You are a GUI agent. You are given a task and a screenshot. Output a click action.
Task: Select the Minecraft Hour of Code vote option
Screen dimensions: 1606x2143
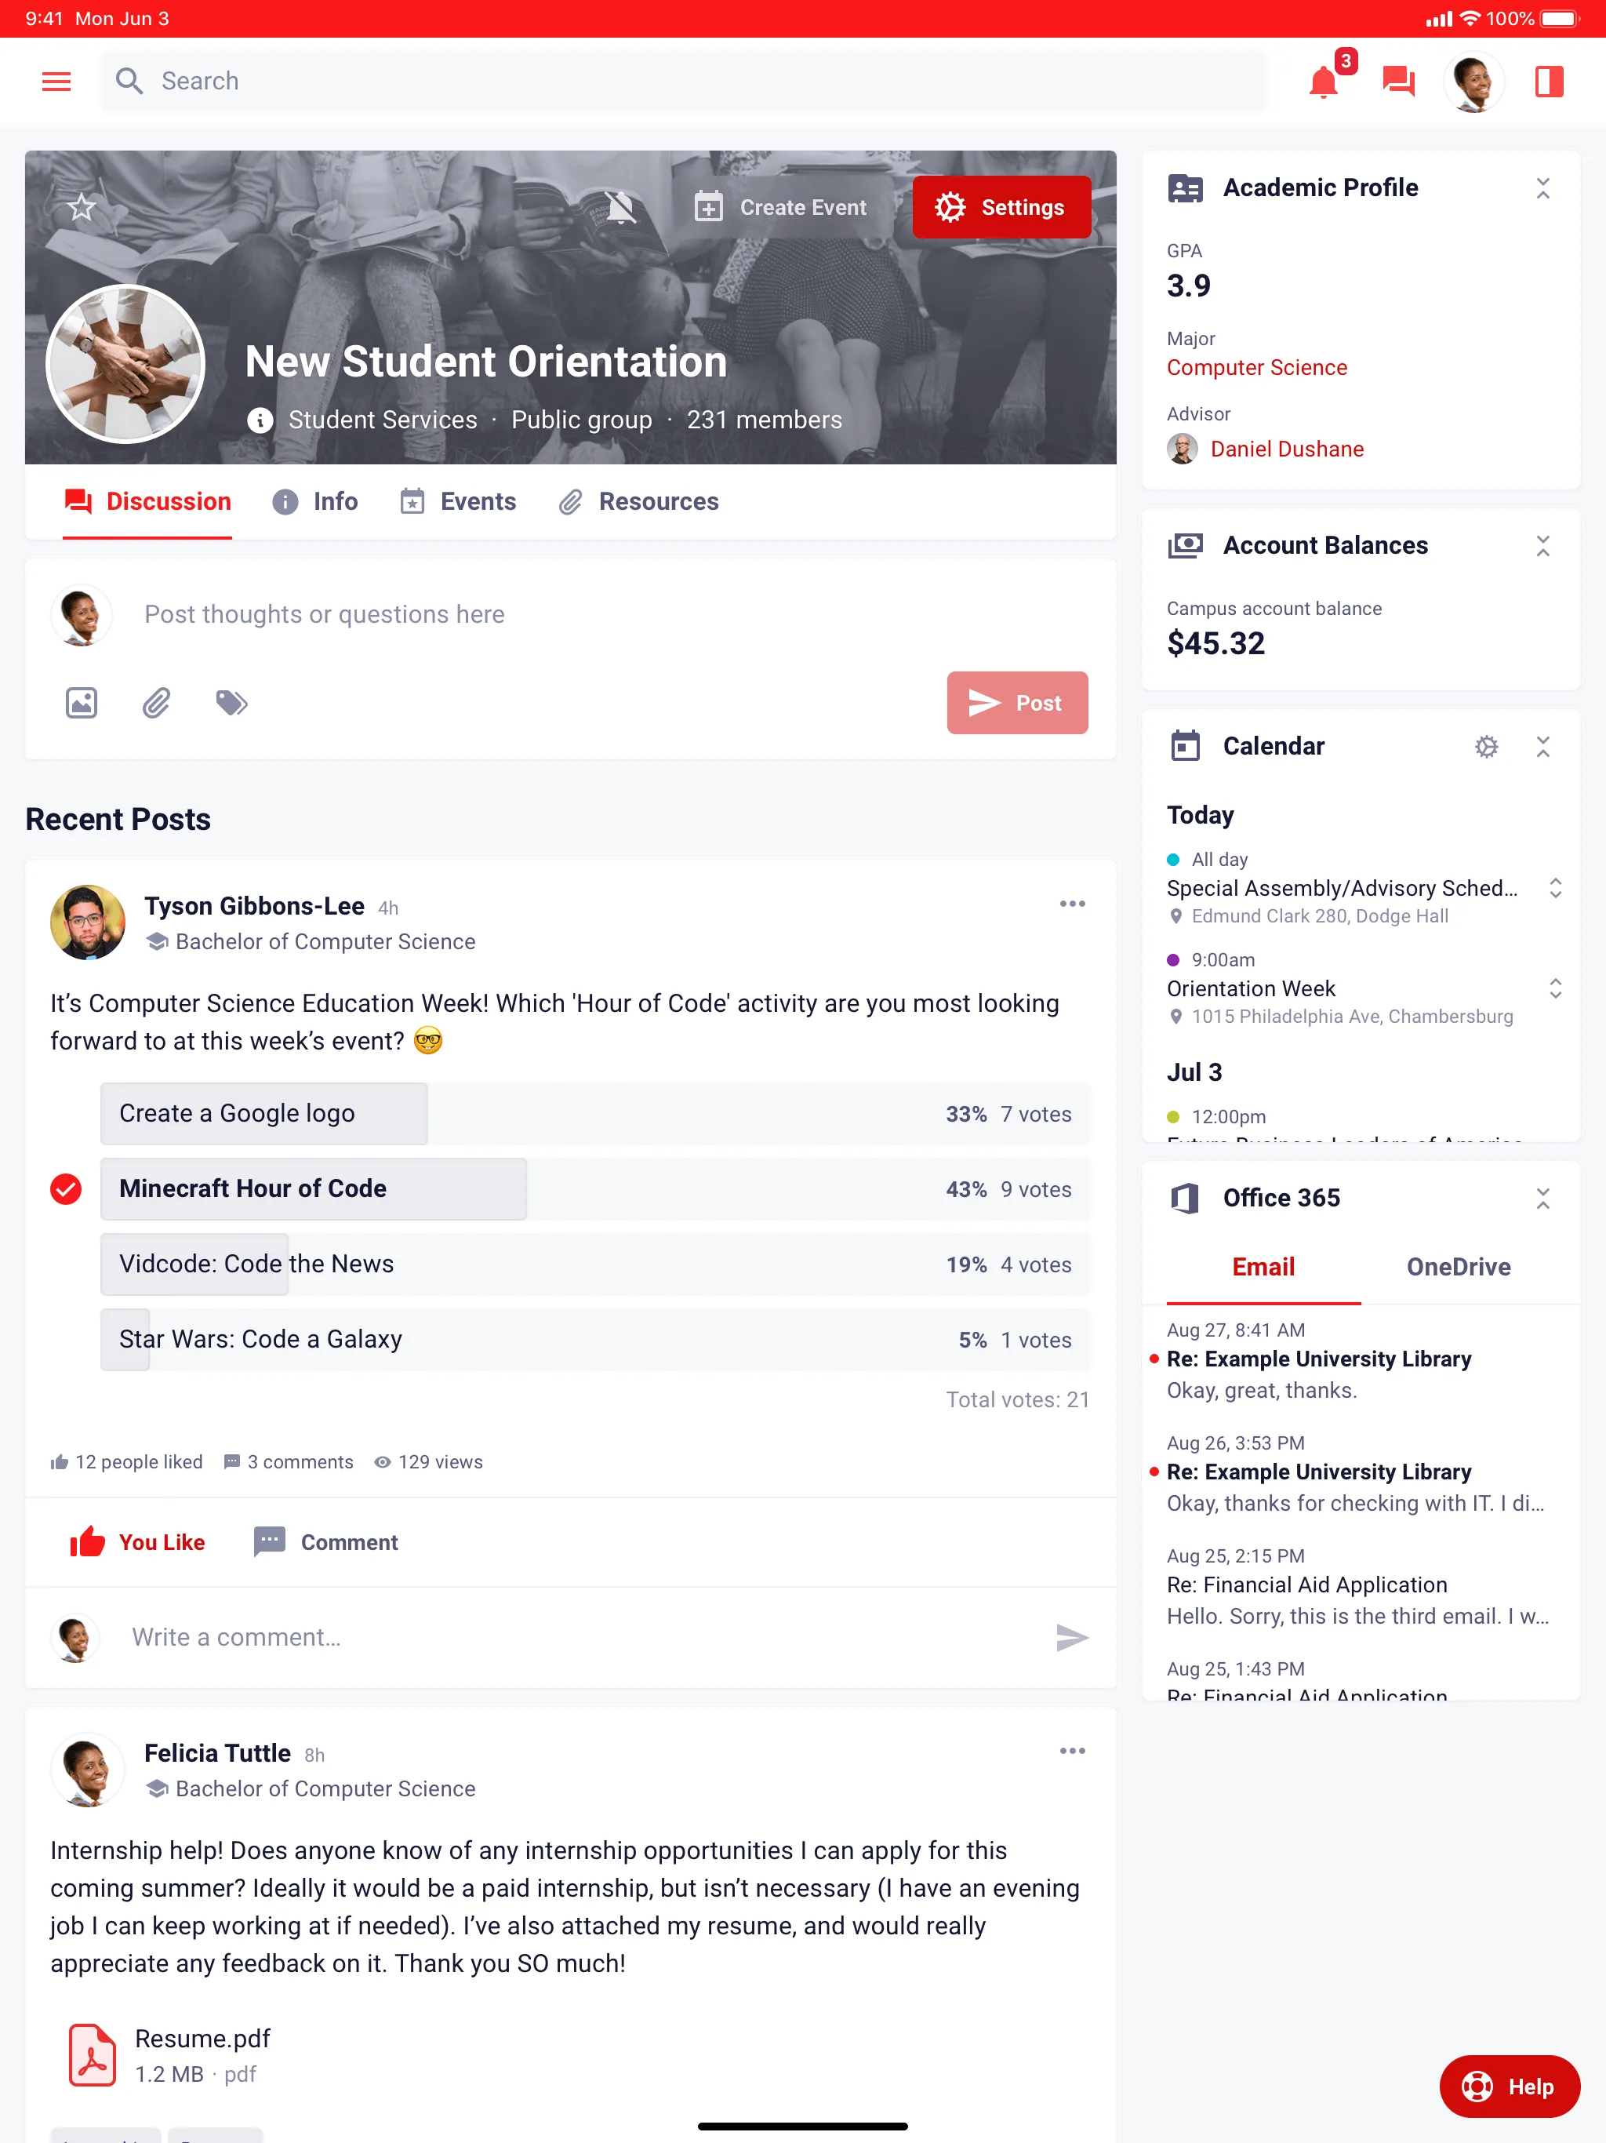click(x=312, y=1188)
